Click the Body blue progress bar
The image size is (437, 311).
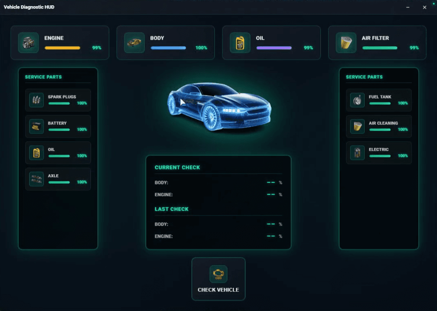(168, 48)
